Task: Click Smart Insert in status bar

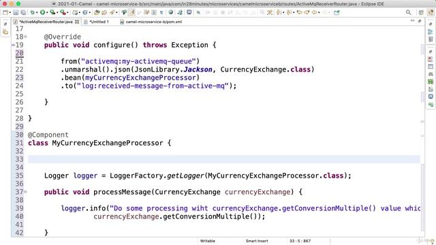Action: (257, 241)
